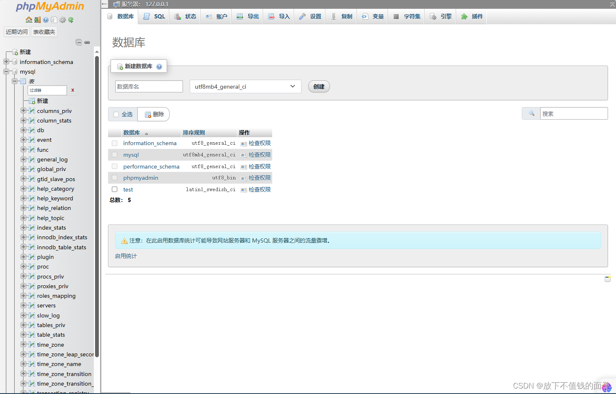Viewport: 616px width, 394px height.
Task: Expand the information_schema tree node
Action: (6, 61)
